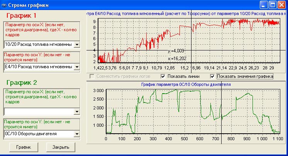The height and width of the screenshot is (156, 288).
Task: Click inside the green engine RPM chart
Action: pos(188,111)
